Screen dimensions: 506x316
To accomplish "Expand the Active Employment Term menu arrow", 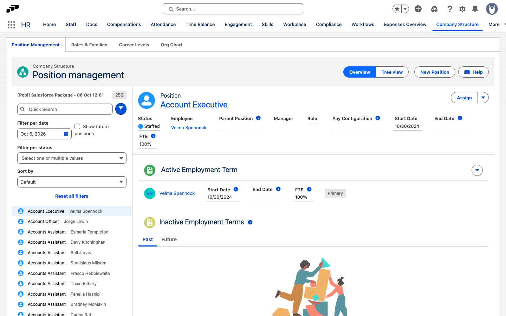I will 477,170.
